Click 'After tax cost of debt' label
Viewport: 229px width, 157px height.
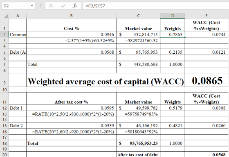tap(137, 155)
